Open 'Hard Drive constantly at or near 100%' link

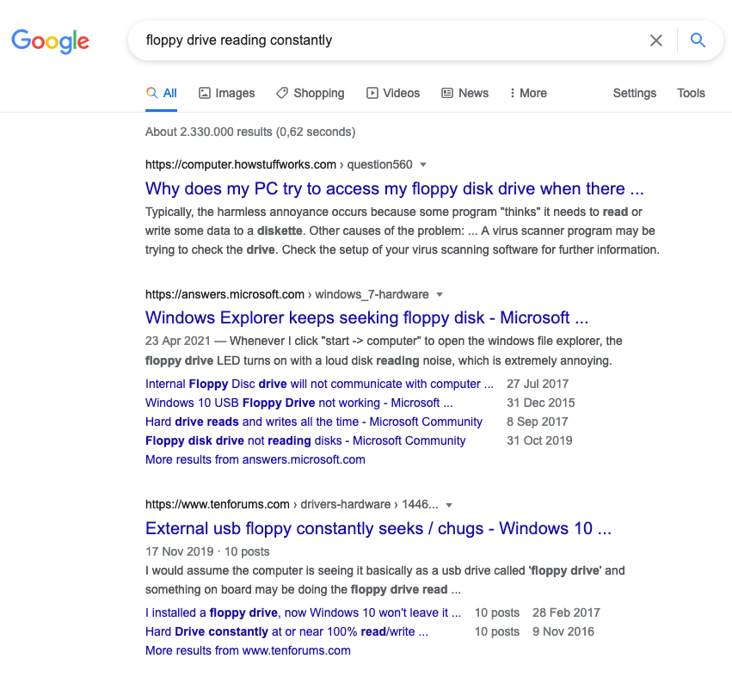[x=286, y=631]
